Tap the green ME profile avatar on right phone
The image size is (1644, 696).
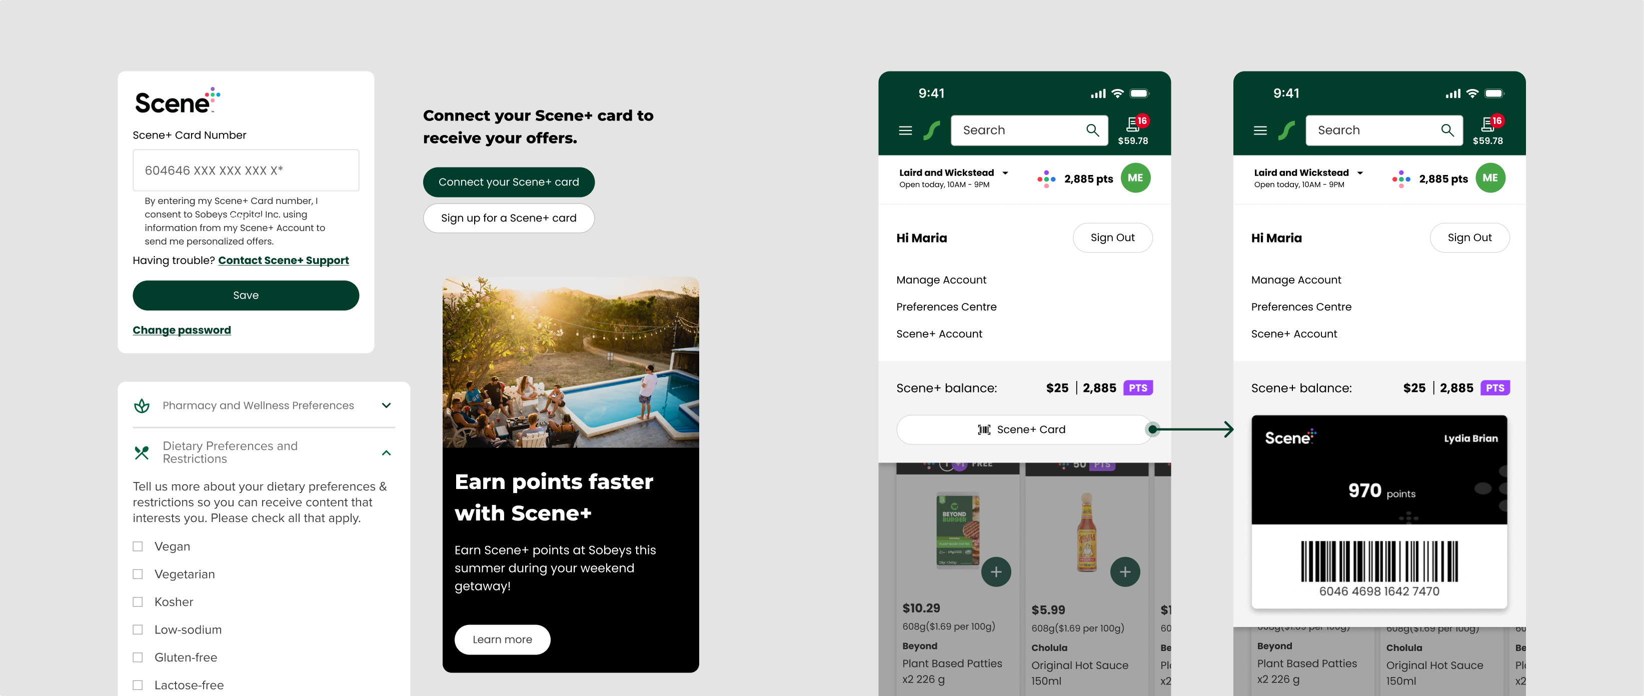tap(1489, 178)
